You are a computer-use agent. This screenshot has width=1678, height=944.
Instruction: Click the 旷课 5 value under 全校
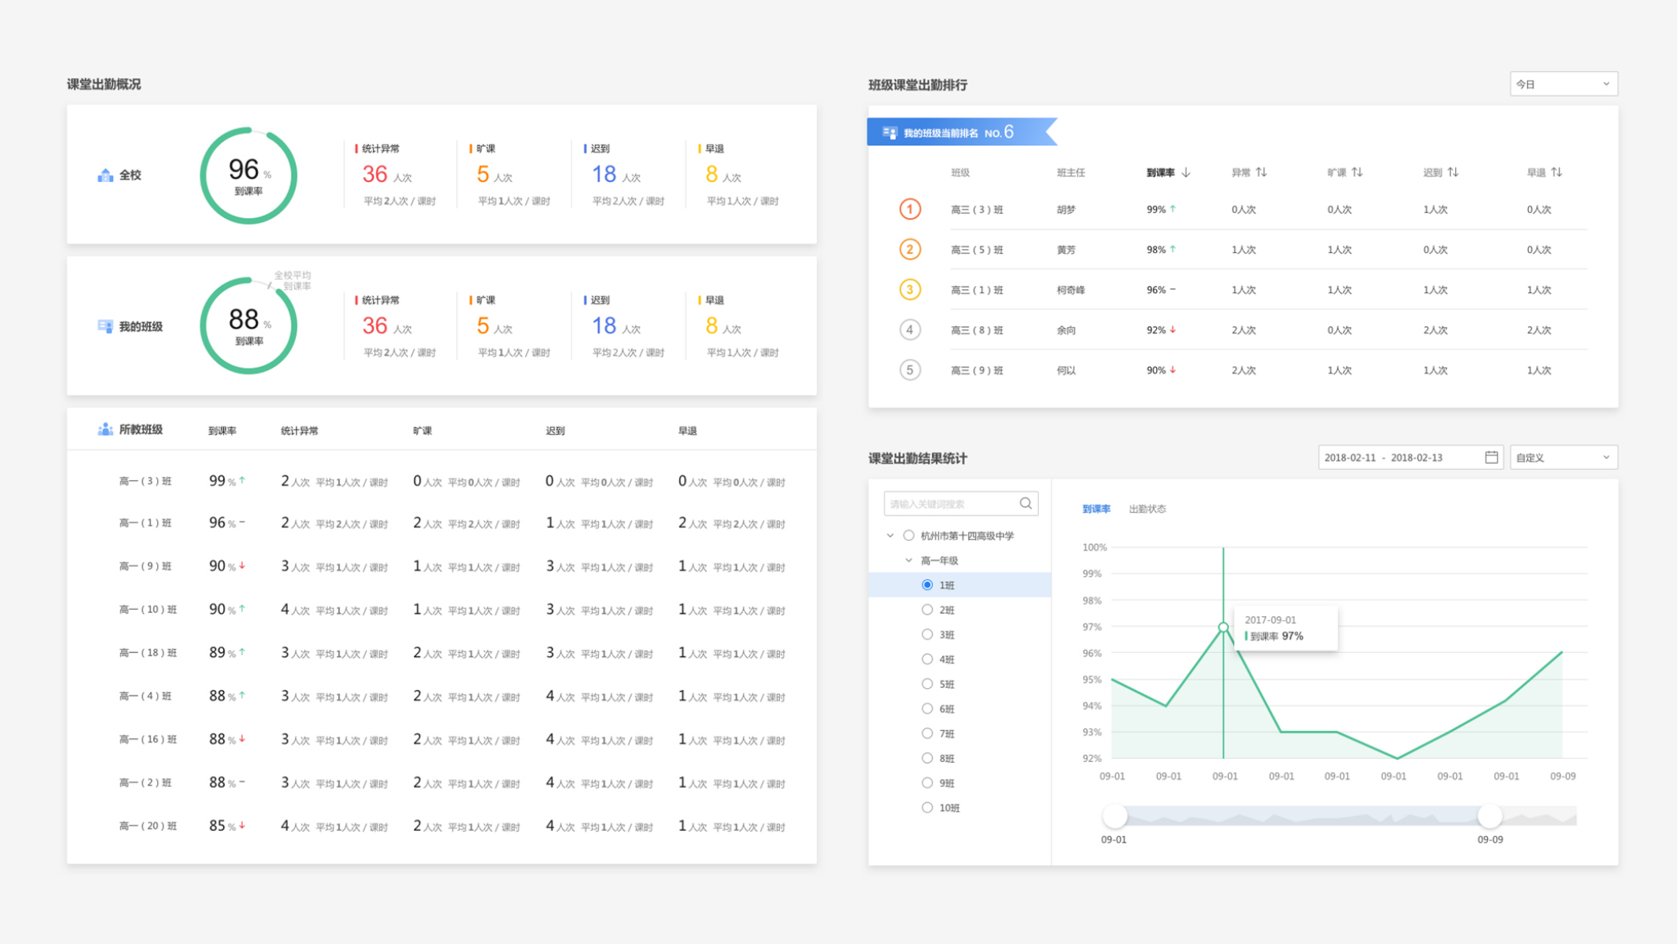[483, 174]
